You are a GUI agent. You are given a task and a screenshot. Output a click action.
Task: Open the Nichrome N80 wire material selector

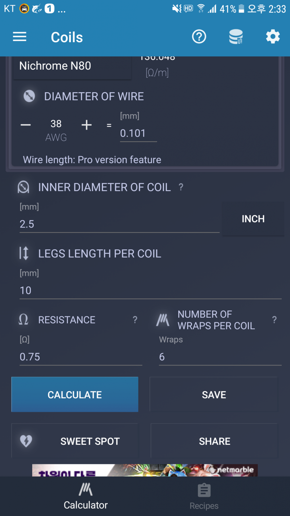tap(72, 66)
